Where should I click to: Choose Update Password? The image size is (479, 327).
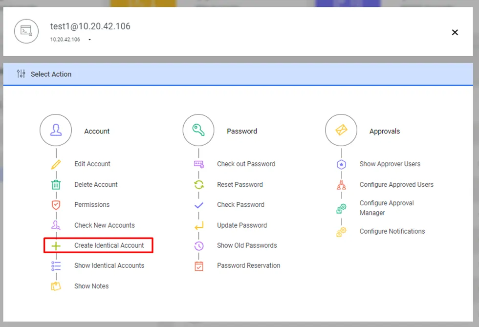[242, 225]
